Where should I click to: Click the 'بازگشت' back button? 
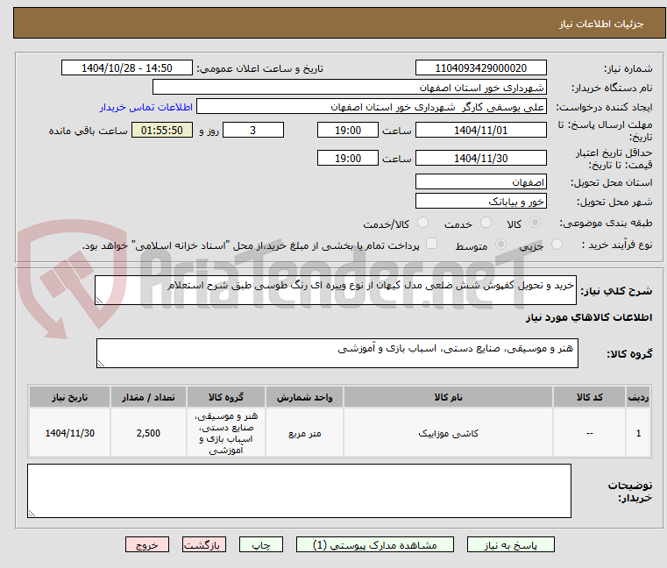204,544
